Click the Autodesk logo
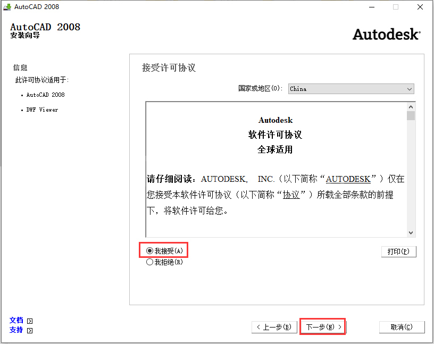The image size is (434, 344). pyautogui.click(x=386, y=35)
